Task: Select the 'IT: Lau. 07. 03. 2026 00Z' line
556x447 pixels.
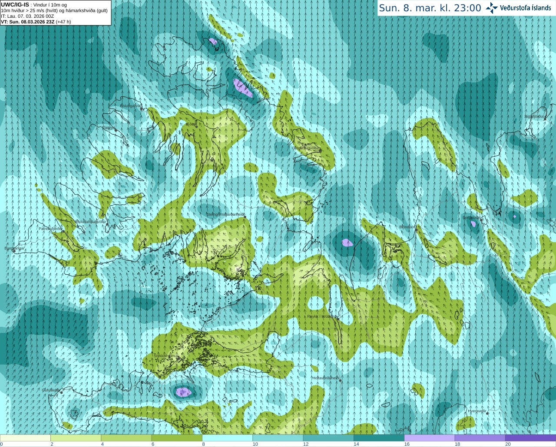Action: (27, 16)
